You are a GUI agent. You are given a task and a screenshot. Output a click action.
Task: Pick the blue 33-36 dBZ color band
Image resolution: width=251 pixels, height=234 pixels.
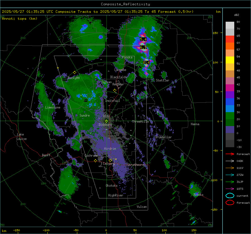click(x=230, y=102)
